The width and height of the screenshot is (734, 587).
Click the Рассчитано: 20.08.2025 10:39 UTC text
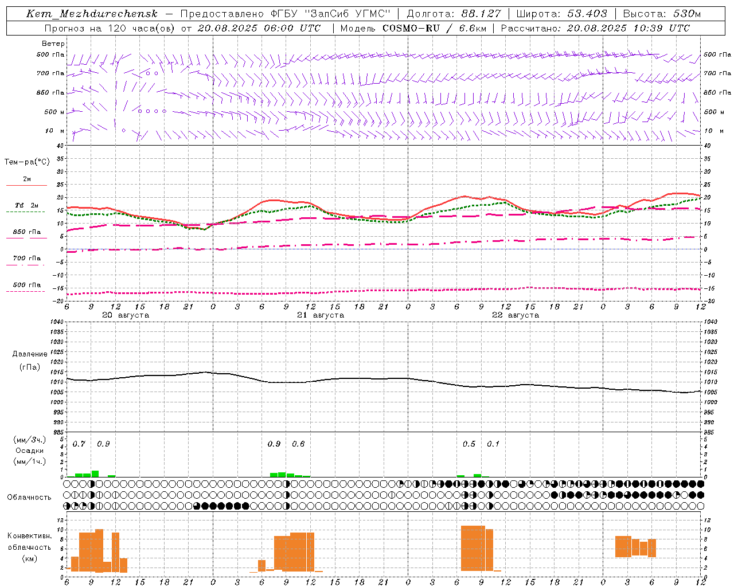(596, 28)
